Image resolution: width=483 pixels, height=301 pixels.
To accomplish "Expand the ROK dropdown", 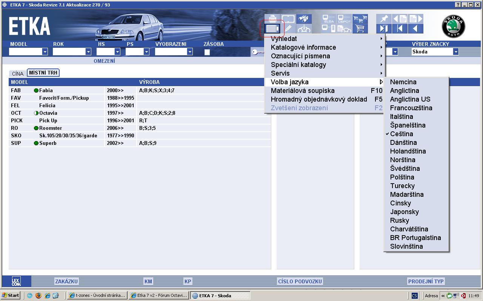I will (88, 52).
